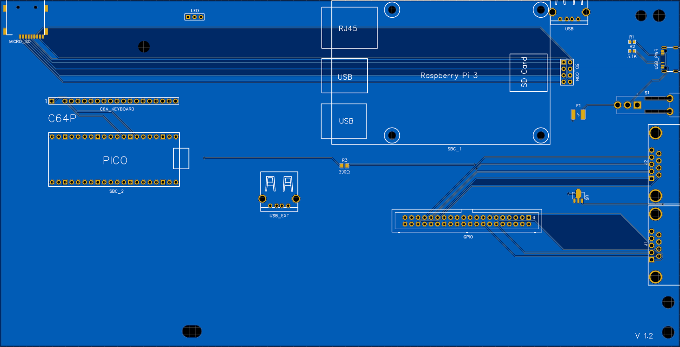The height and width of the screenshot is (347, 680).
Task: Select Raspberry Pi mounting hole above SBC_1 label
Action: 392,135
